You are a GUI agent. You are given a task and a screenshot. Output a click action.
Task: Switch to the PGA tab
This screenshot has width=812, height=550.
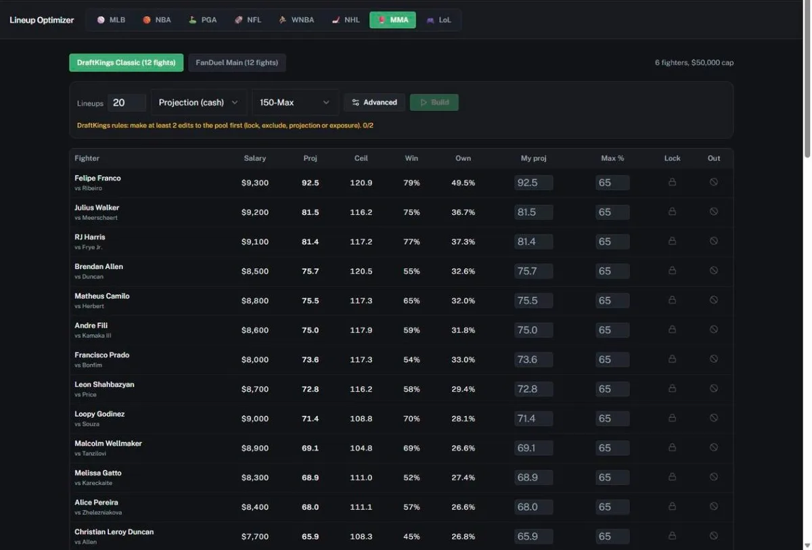(x=202, y=20)
